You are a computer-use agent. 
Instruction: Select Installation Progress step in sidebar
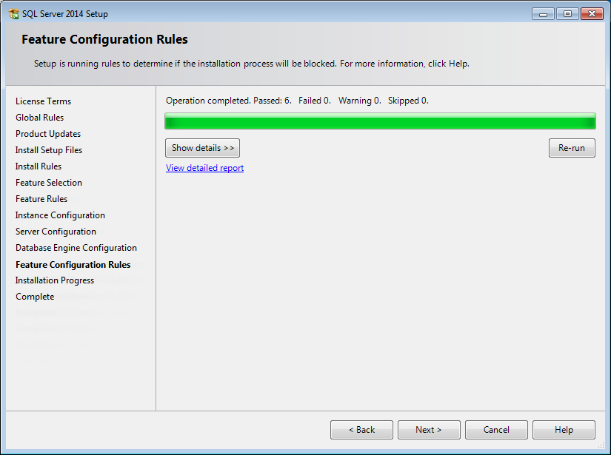pyautogui.click(x=55, y=280)
